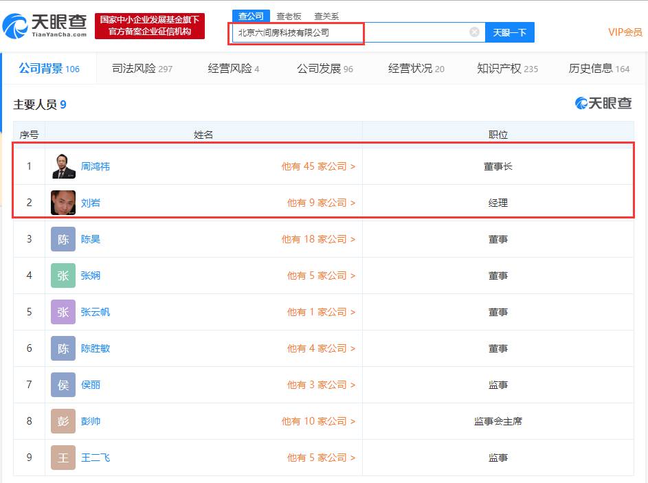Select the 彭帅 avatar icon
The height and width of the screenshot is (483, 648).
63,421
